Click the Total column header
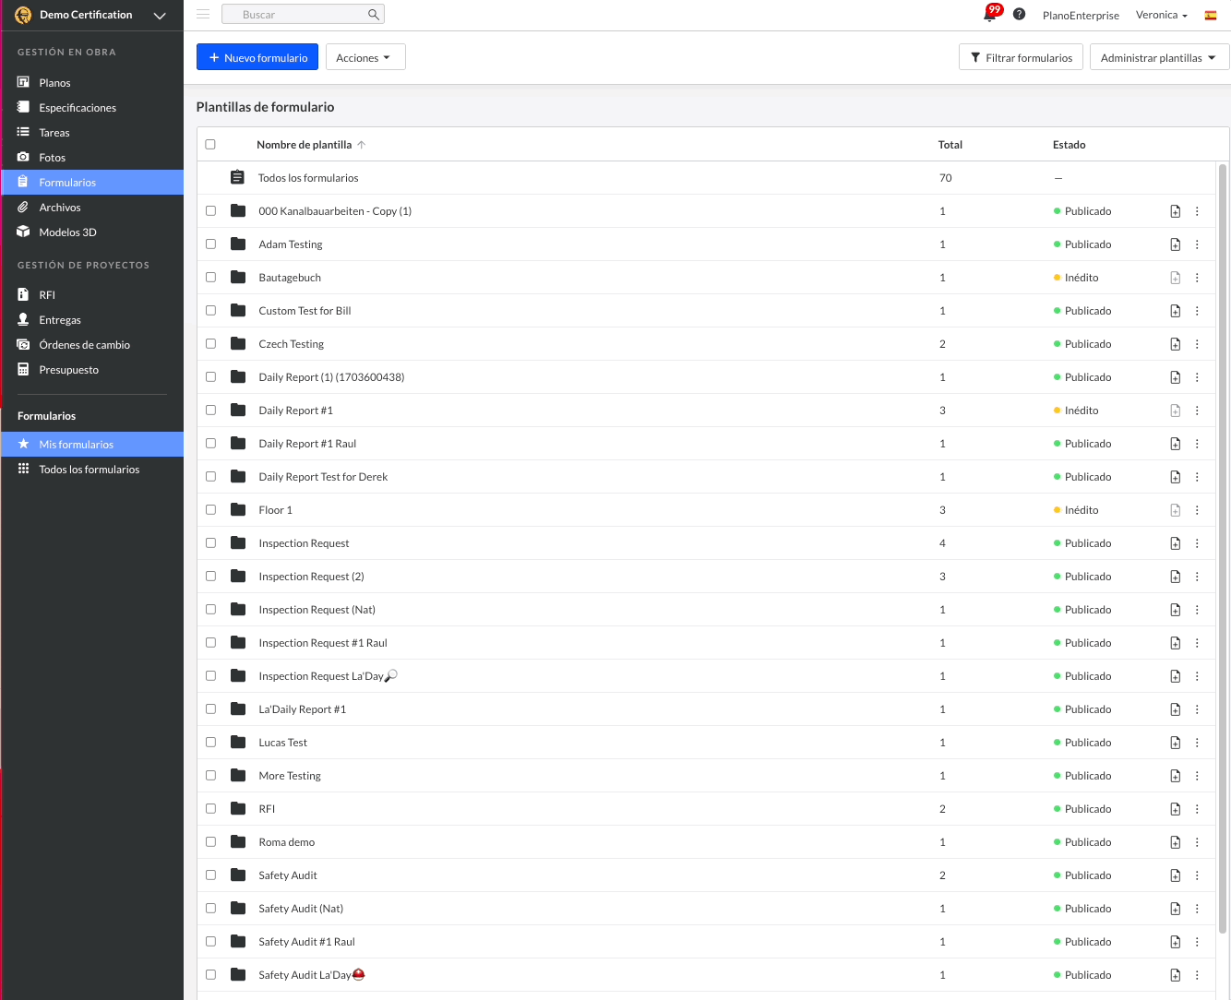The height and width of the screenshot is (1000, 1231). [x=950, y=145]
